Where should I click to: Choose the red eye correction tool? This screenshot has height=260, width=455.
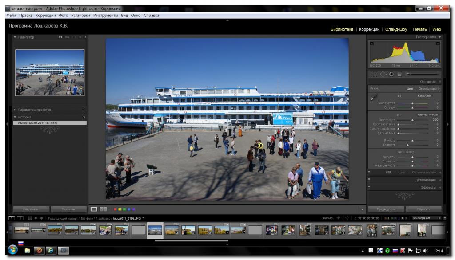pyautogui.click(x=391, y=74)
